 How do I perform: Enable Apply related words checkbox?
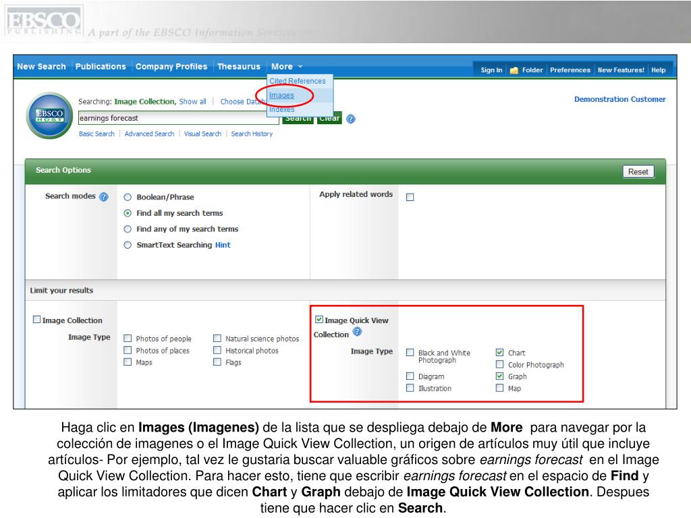coord(410,197)
